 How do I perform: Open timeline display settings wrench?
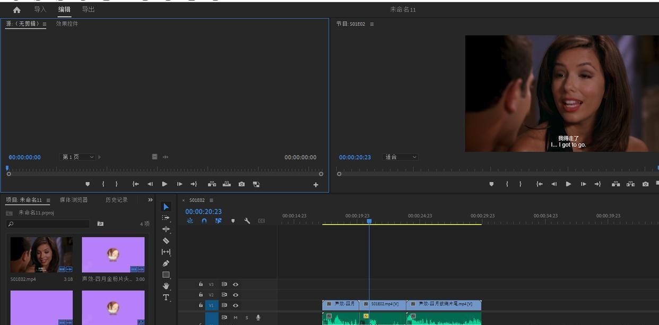[x=247, y=221]
